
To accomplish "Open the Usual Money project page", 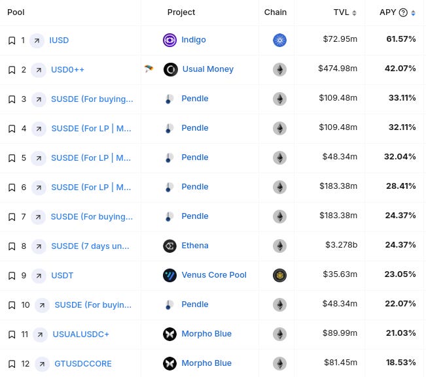I will click(208, 69).
